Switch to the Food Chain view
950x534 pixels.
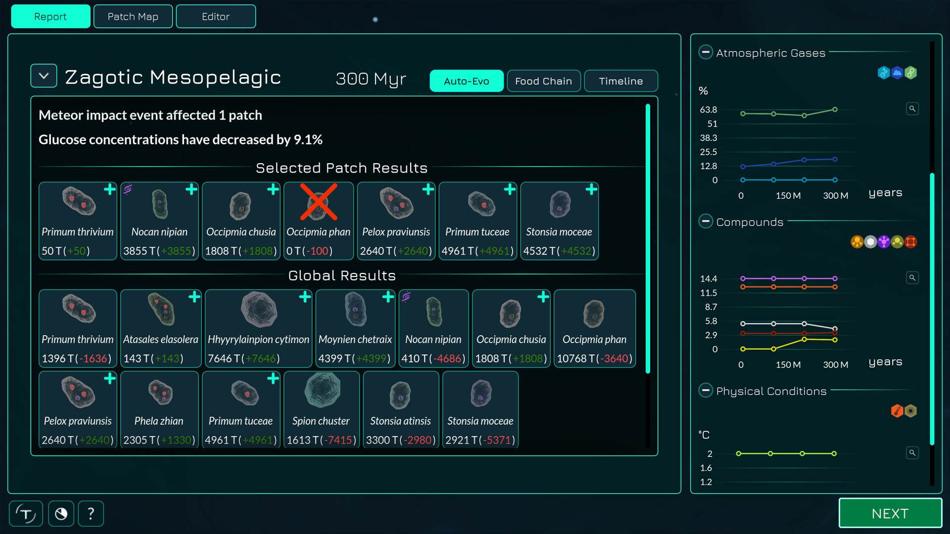pyautogui.click(x=543, y=81)
